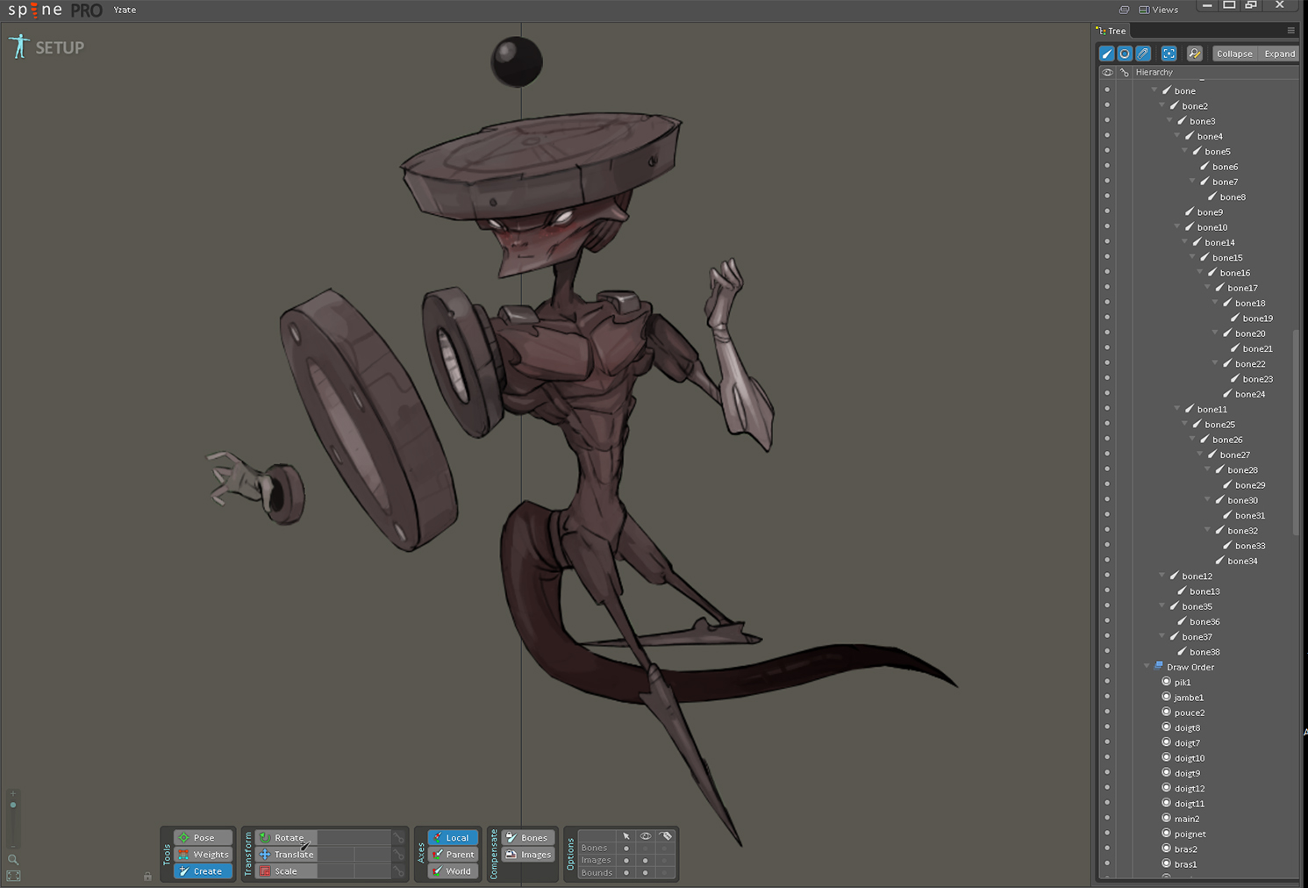The height and width of the screenshot is (888, 1308).
Task: Click the zoom slider handle at viewport left
Action: pos(13,805)
